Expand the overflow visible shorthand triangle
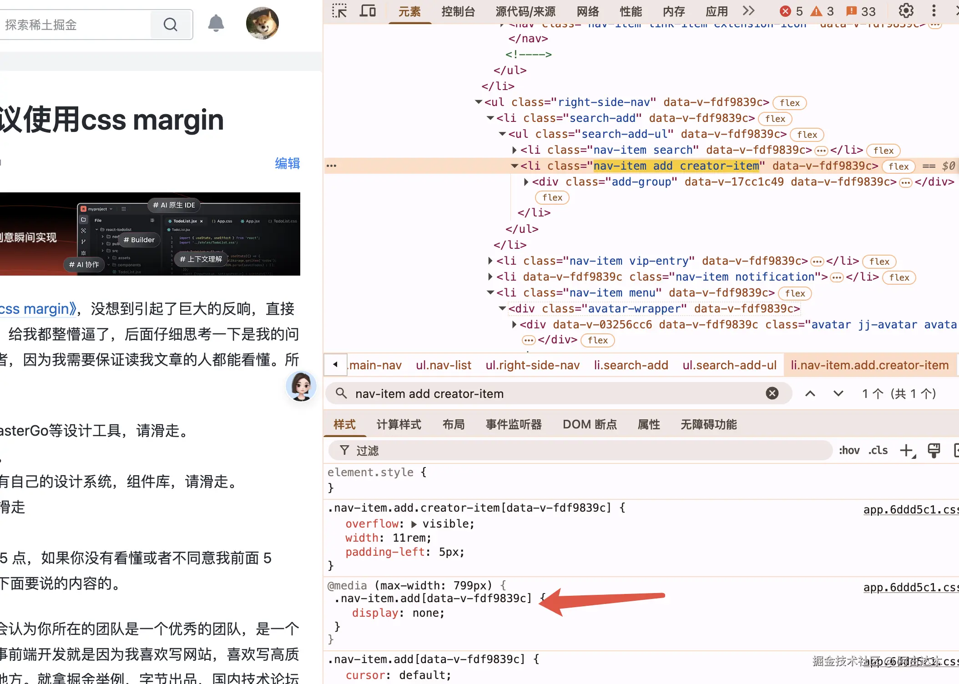Viewport: 959px width, 684px height. pos(414,524)
